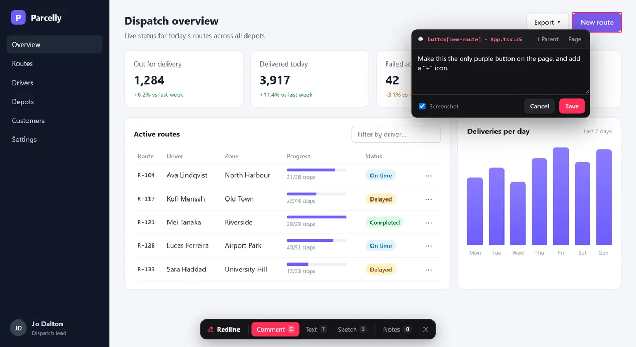The image size is (636, 347).
Task: Click the Completed status badge
Action: pyautogui.click(x=385, y=223)
